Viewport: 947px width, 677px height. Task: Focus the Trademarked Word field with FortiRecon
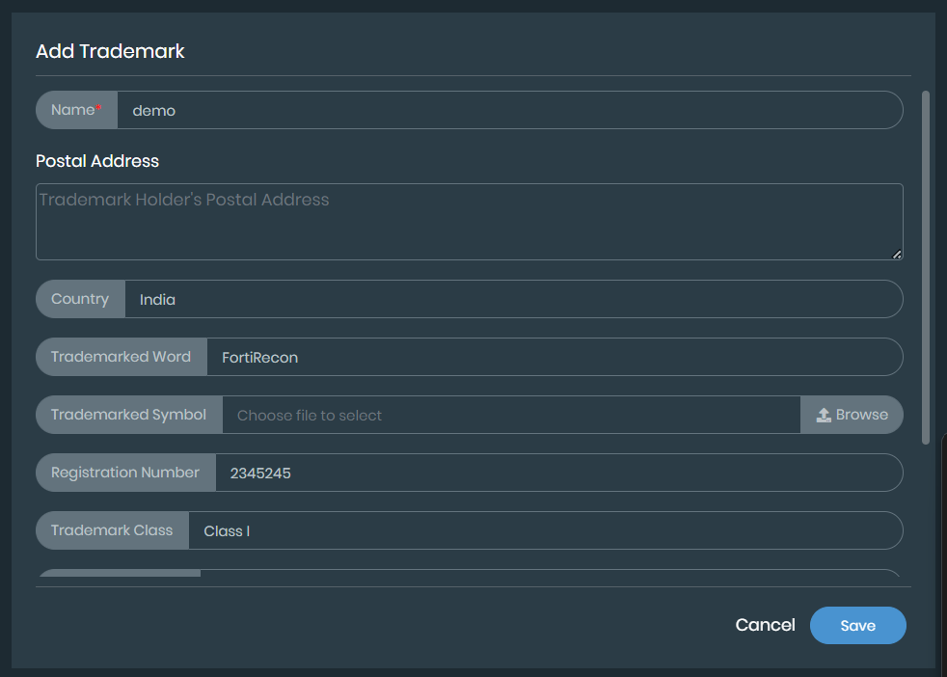click(x=553, y=357)
